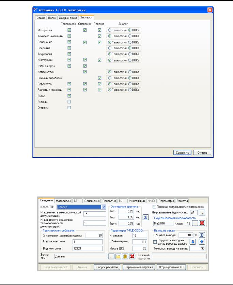Click the Формирование ТП button
233x285 pixels.
(171, 267)
